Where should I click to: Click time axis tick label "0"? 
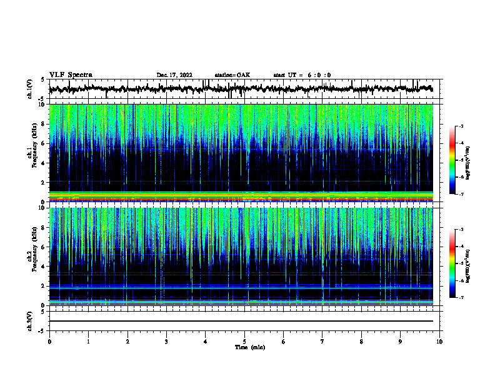49,342
